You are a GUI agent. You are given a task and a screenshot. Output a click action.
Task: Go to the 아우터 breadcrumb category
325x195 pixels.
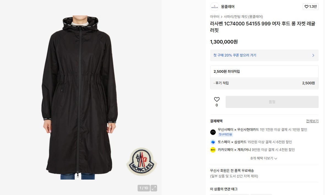click(x=215, y=17)
